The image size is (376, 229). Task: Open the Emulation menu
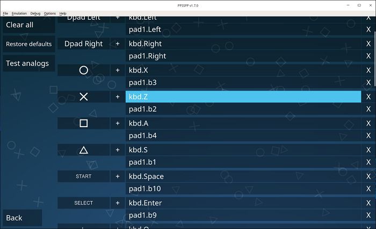pos(19,13)
